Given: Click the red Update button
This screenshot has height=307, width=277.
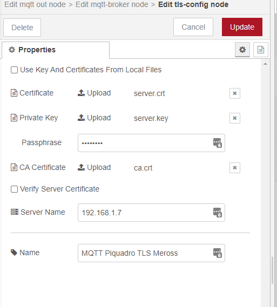Looking at the screenshot, I should [242, 27].
